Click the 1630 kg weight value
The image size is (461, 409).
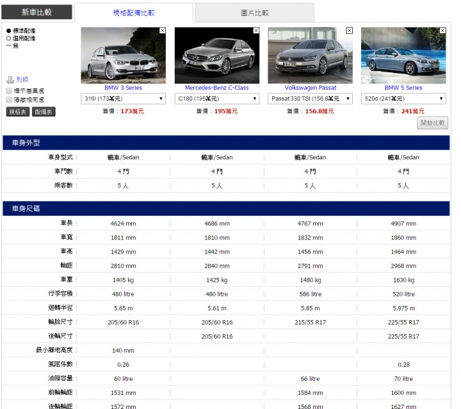[x=403, y=280]
